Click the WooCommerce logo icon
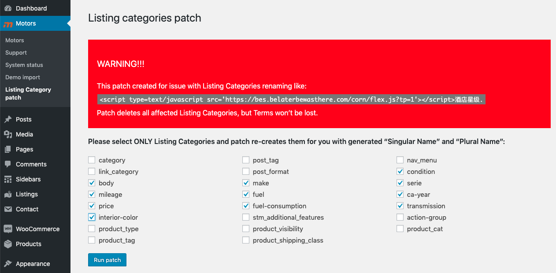Viewport: 556px width, 273px height. click(8, 229)
